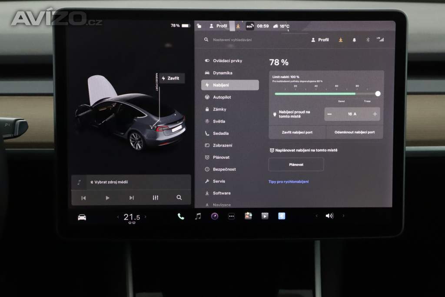Open Tipy pro rychlonabíjení link
445x297 pixels.
point(289,182)
